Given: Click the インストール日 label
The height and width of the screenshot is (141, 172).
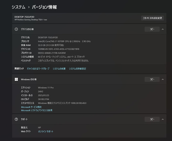Looking at the screenshot, I should (x=27, y=95).
